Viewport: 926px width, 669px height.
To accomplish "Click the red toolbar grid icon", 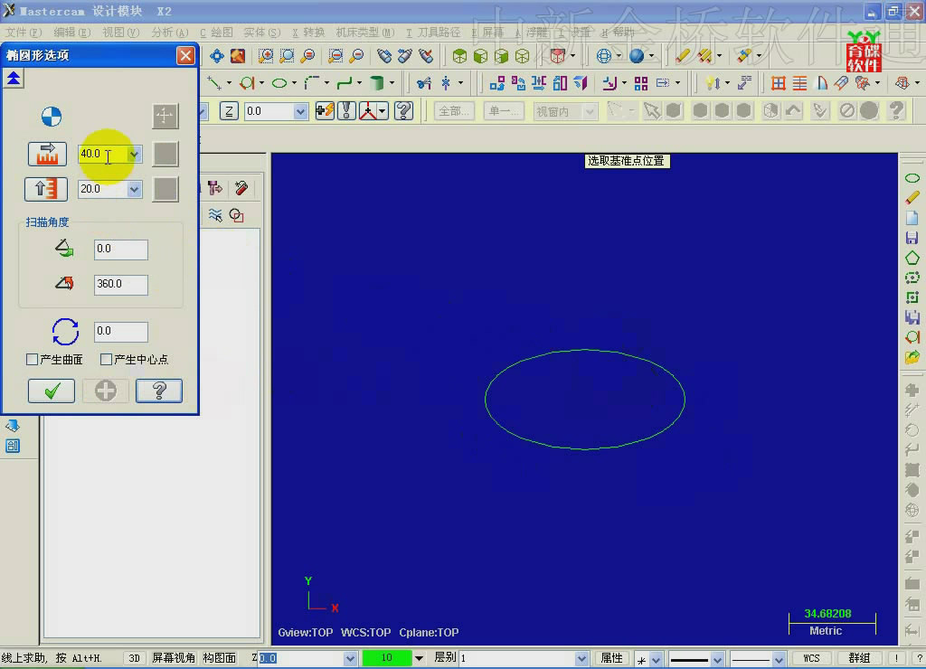I will pos(779,83).
